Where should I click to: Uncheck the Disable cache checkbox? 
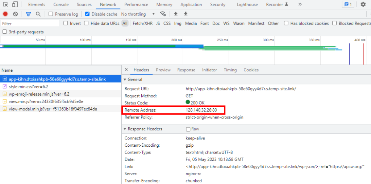pos(87,14)
